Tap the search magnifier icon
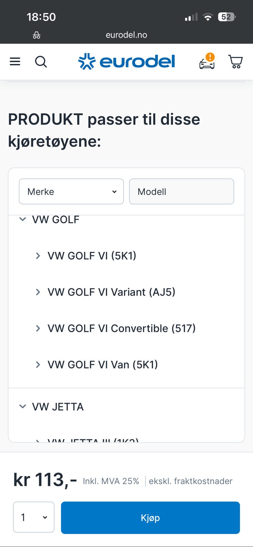 [41, 62]
